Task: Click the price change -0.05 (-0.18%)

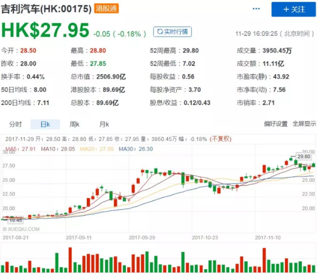Action: (120, 34)
